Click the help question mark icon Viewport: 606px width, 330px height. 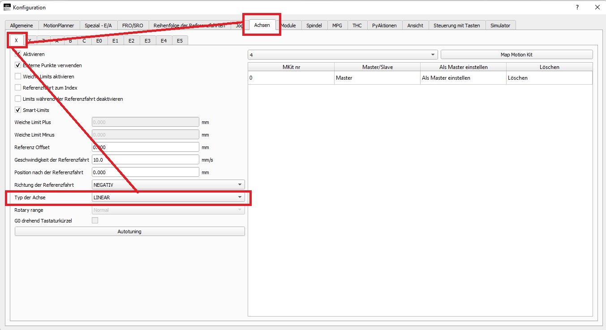577,7
